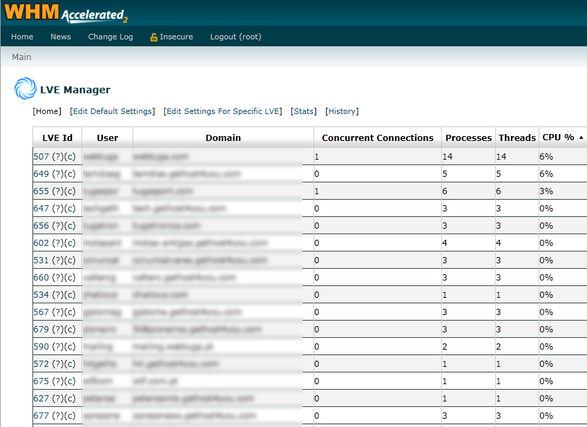The width and height of the screenshot is (587, 427).
Task: Click the LVE Manager swirl icon
Action: (x=26, y=88)
